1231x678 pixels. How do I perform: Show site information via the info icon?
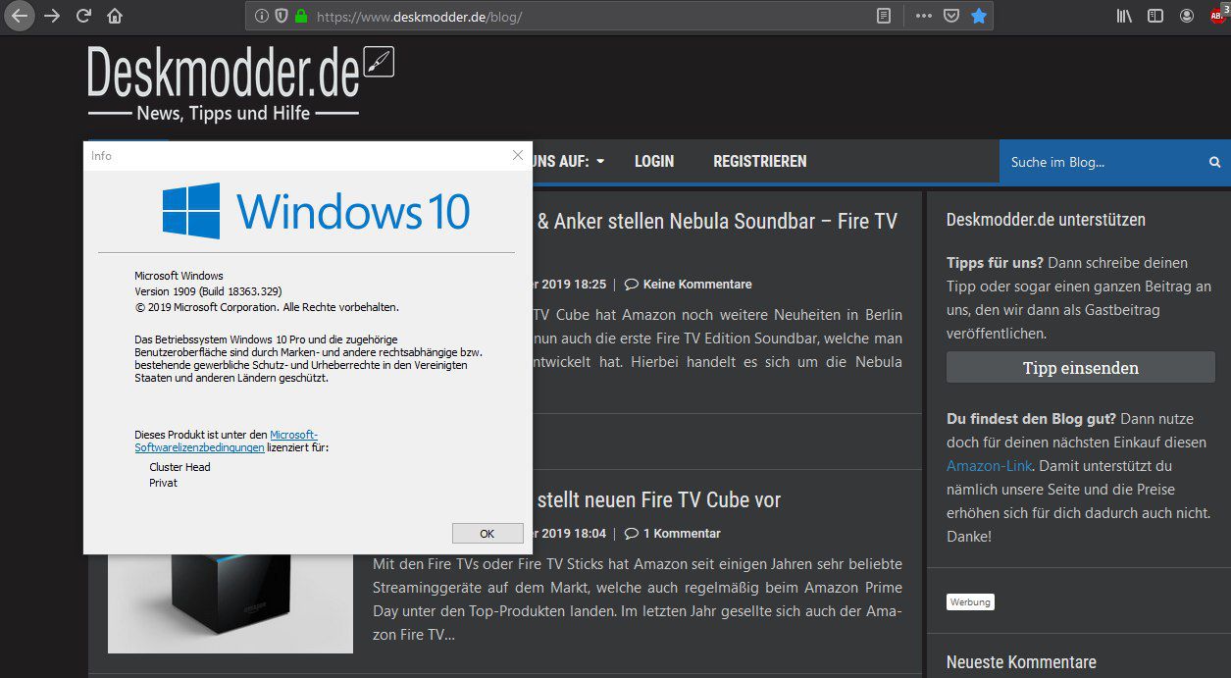[261, 16]
